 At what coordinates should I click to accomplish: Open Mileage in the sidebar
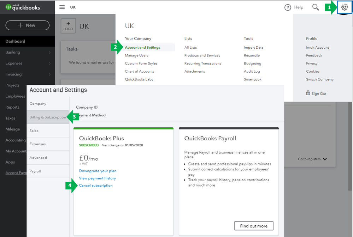pos(13,129)
